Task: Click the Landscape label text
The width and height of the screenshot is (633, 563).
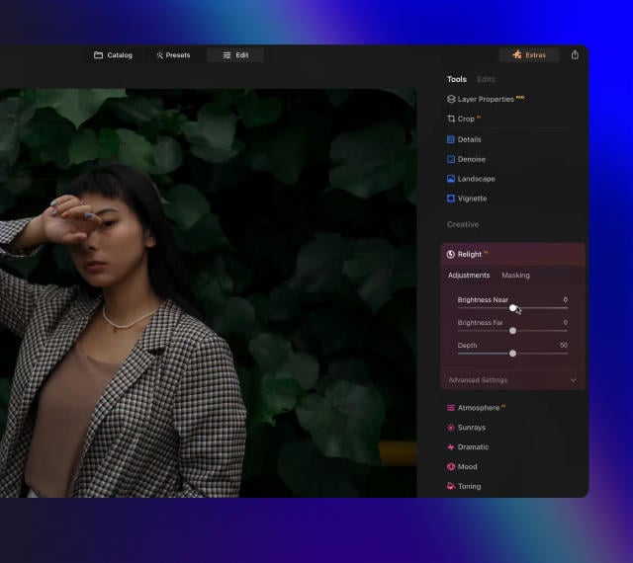Action: (477, 179)
